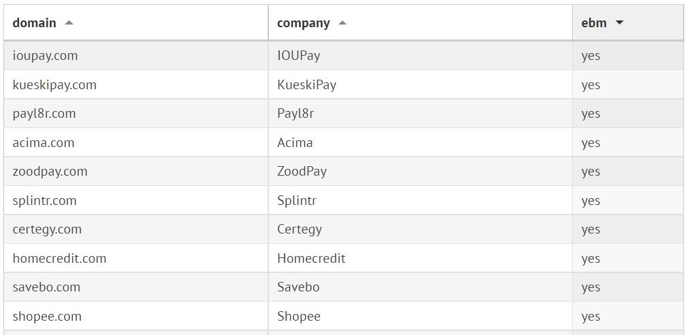687x335 pixels.
Task: Click the domain column sort arrow
Action: point(69,23)
